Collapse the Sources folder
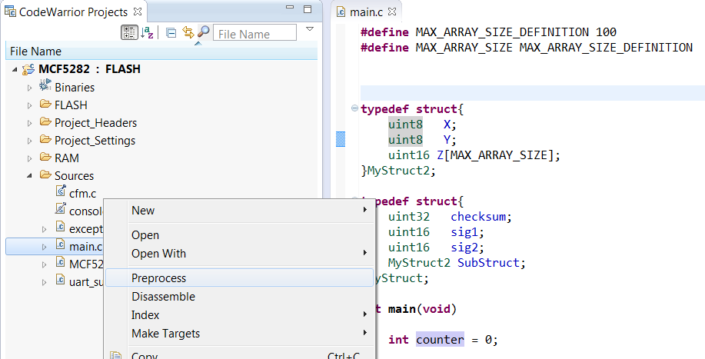Screen dimensions: 705x359 30,176
